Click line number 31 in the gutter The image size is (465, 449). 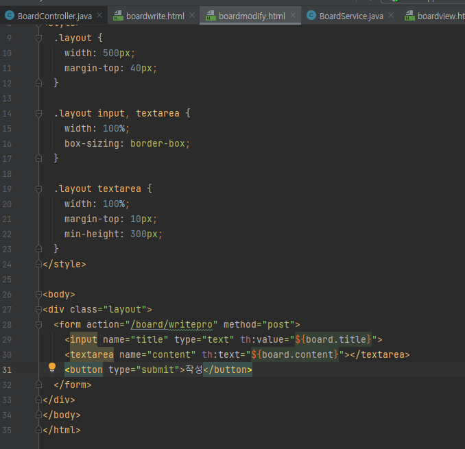pos(7,370)
